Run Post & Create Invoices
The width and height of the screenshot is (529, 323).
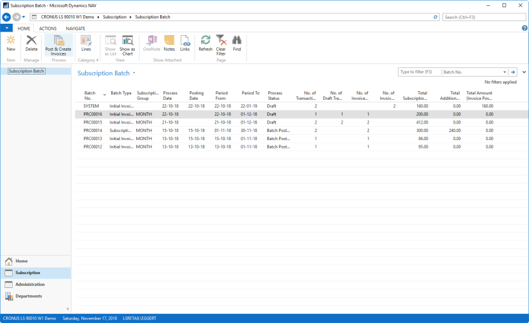pos(58,44)
